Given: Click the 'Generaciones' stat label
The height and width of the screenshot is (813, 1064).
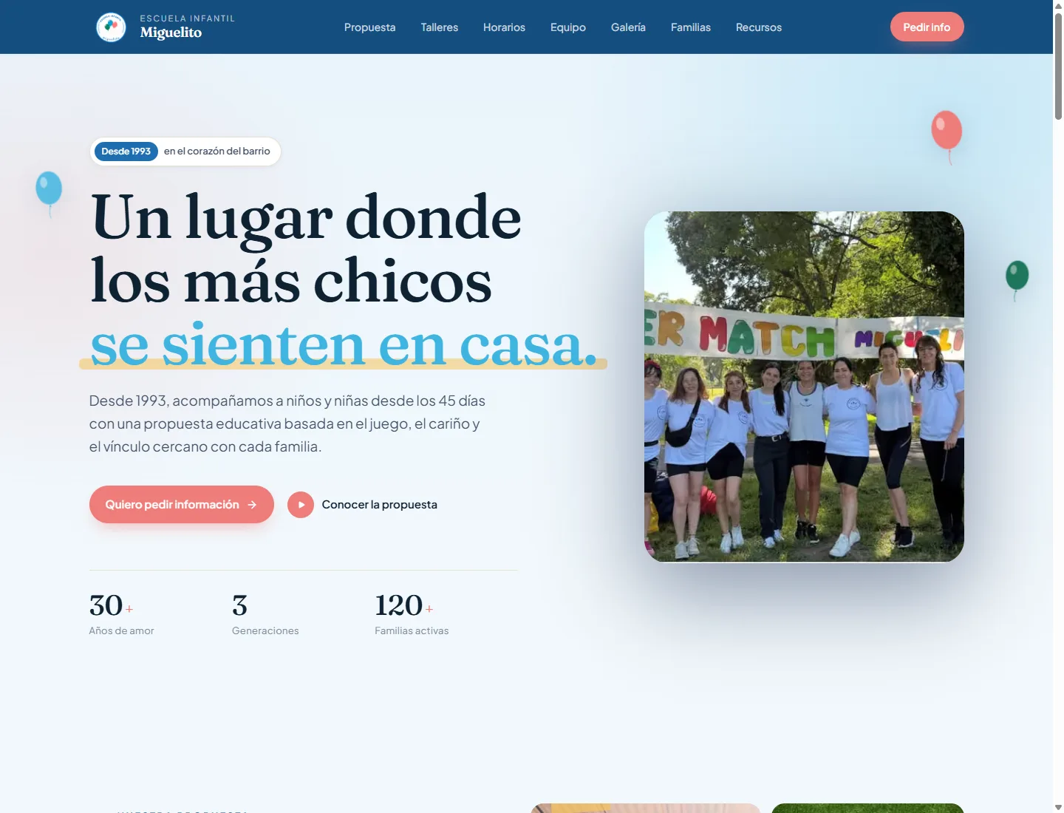Looking at the screenshot, I should coord(265,631).
